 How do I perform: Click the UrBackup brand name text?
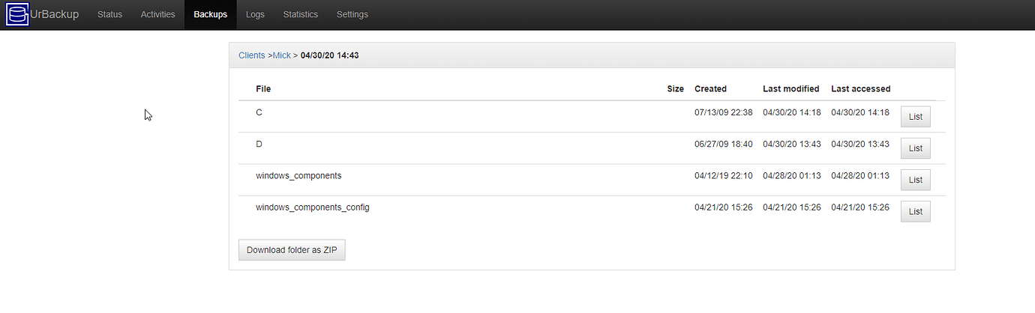pyautogui.click(x=54, y=14)
